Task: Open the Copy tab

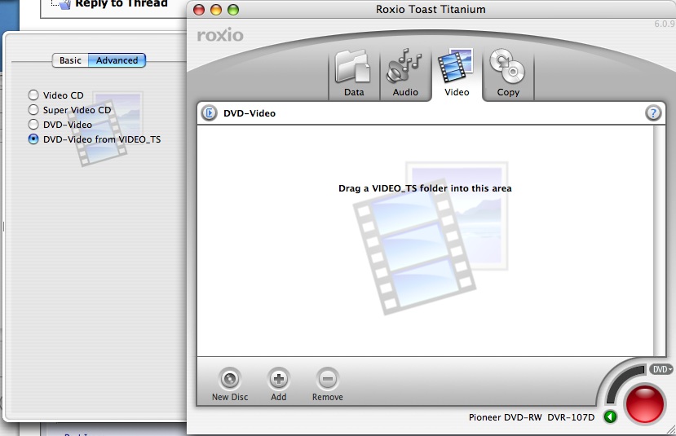Action: click(508, 74)
